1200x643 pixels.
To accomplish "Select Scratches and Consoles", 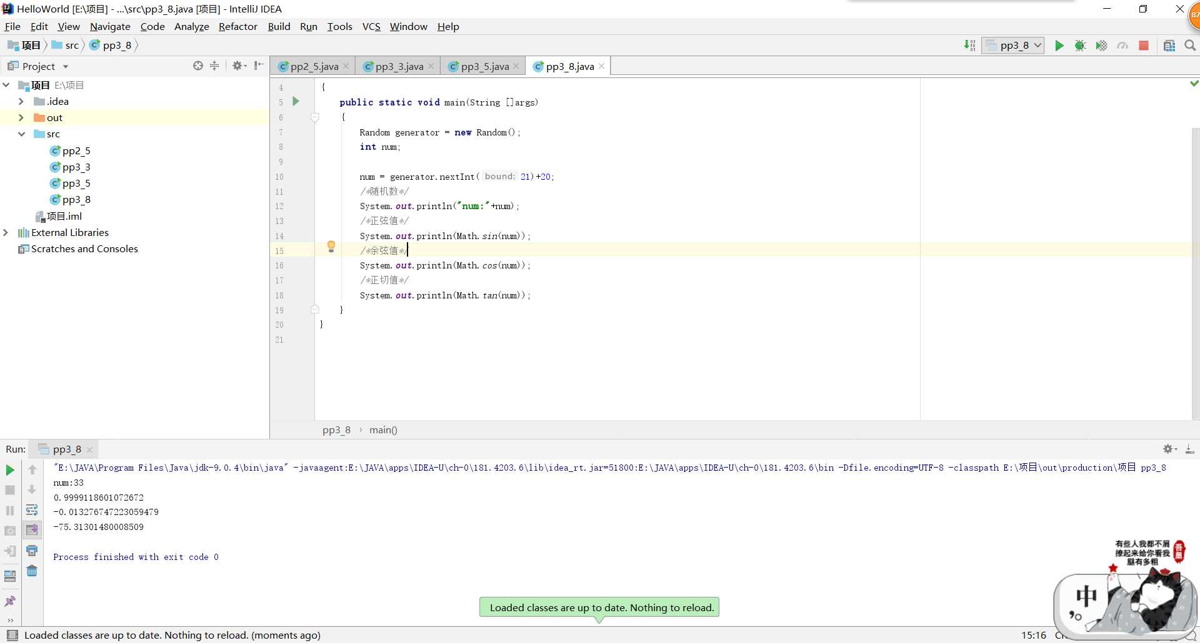I will coord(78,248).
